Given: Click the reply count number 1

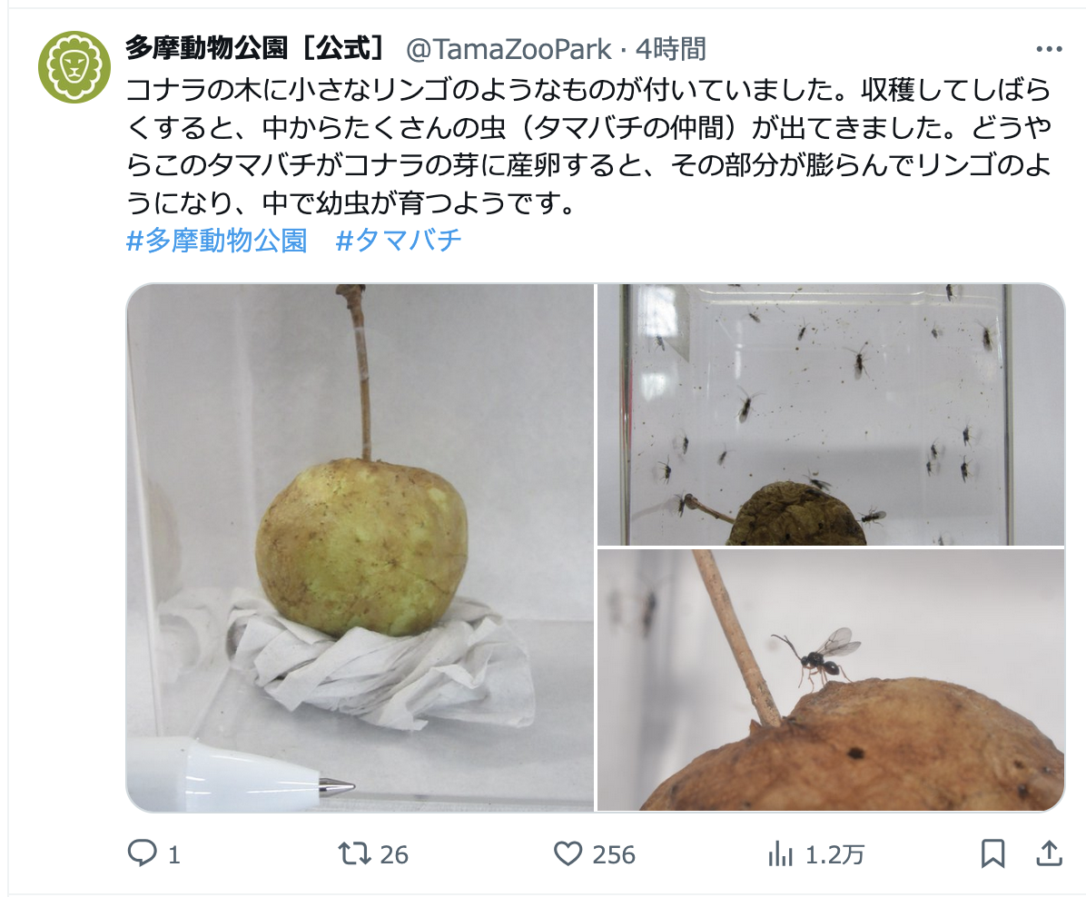Looking at the screenshot, I should (x=174, y=854).
